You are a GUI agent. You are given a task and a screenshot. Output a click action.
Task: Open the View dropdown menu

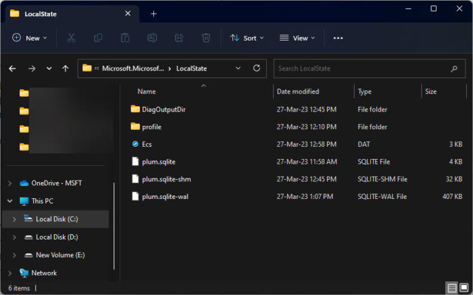pyautogui.click(x=297, y=38)
